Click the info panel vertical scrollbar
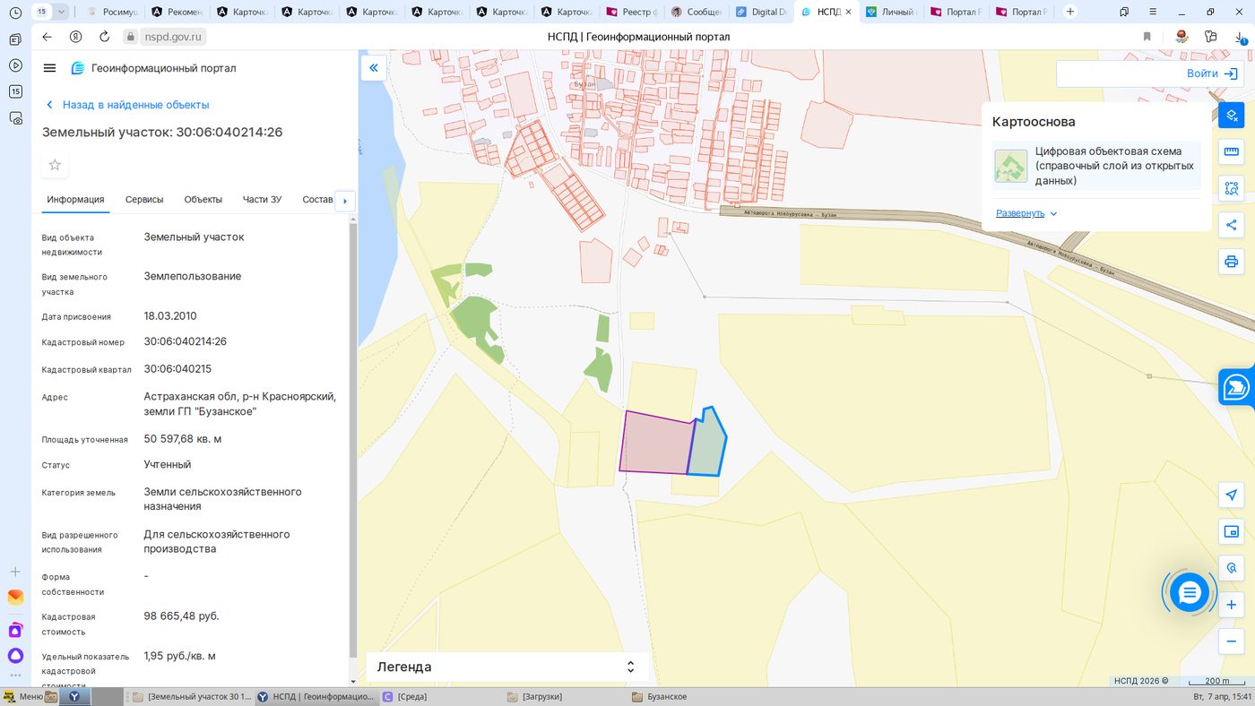 (x=352, y=439)
